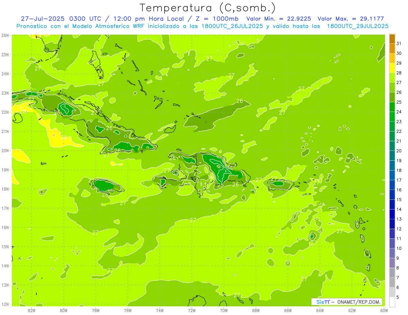Click the legend value 10
Image resolution: width=408 pixels, height=315 pixels.
[399, 248]
